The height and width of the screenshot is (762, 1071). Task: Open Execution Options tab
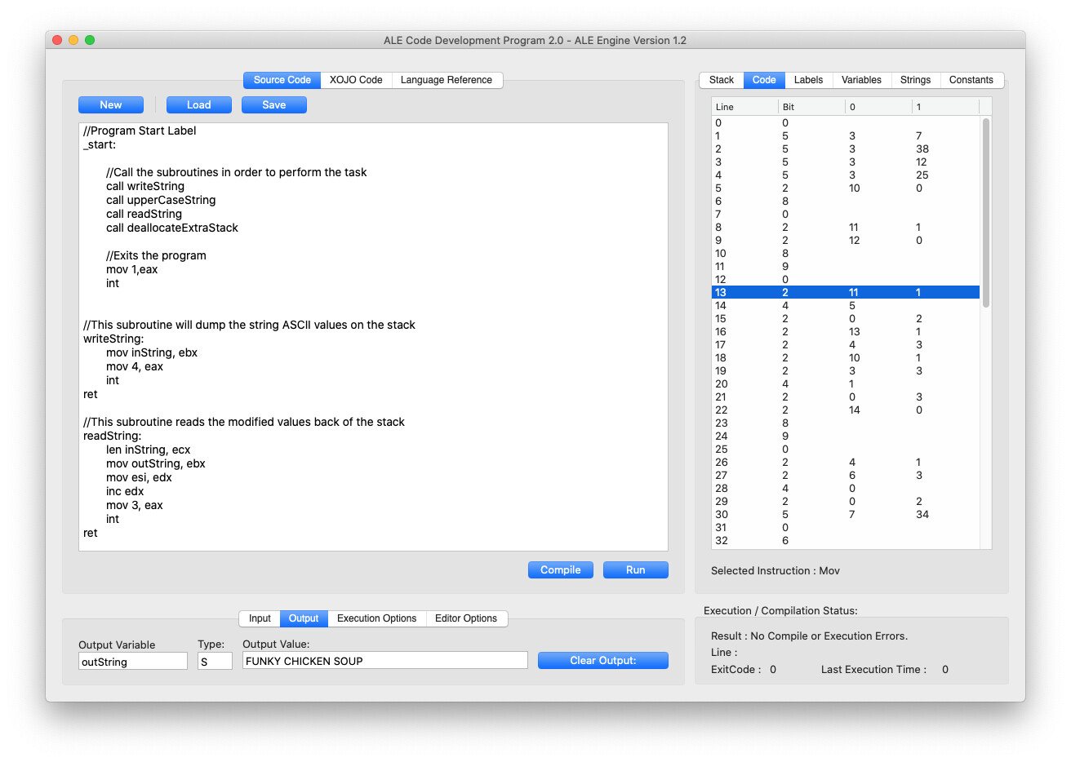[x=376, y=618]
